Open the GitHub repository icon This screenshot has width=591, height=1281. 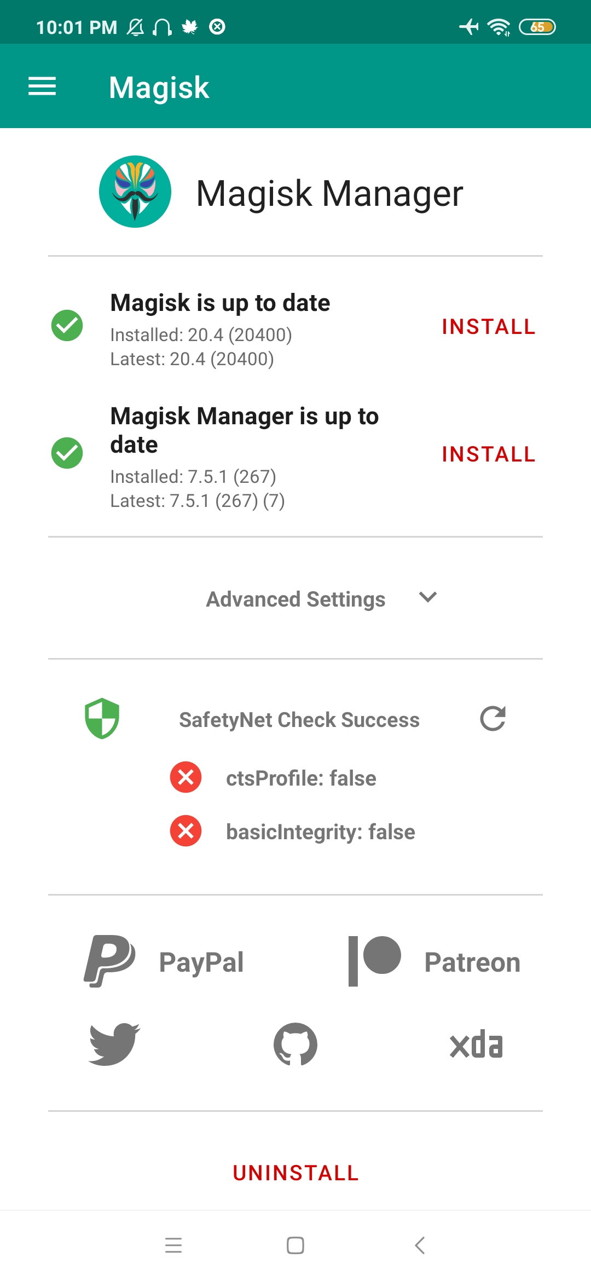click(x=296, y=1044)
